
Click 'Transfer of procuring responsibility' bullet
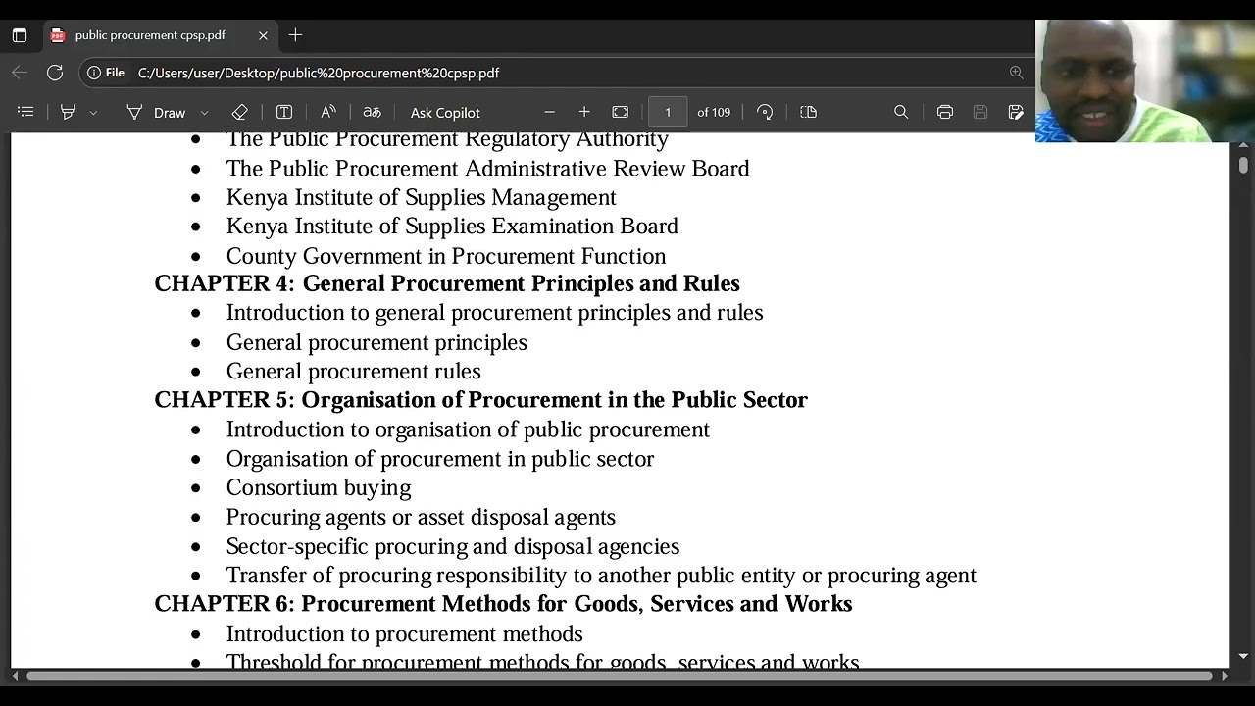(601, 576)
